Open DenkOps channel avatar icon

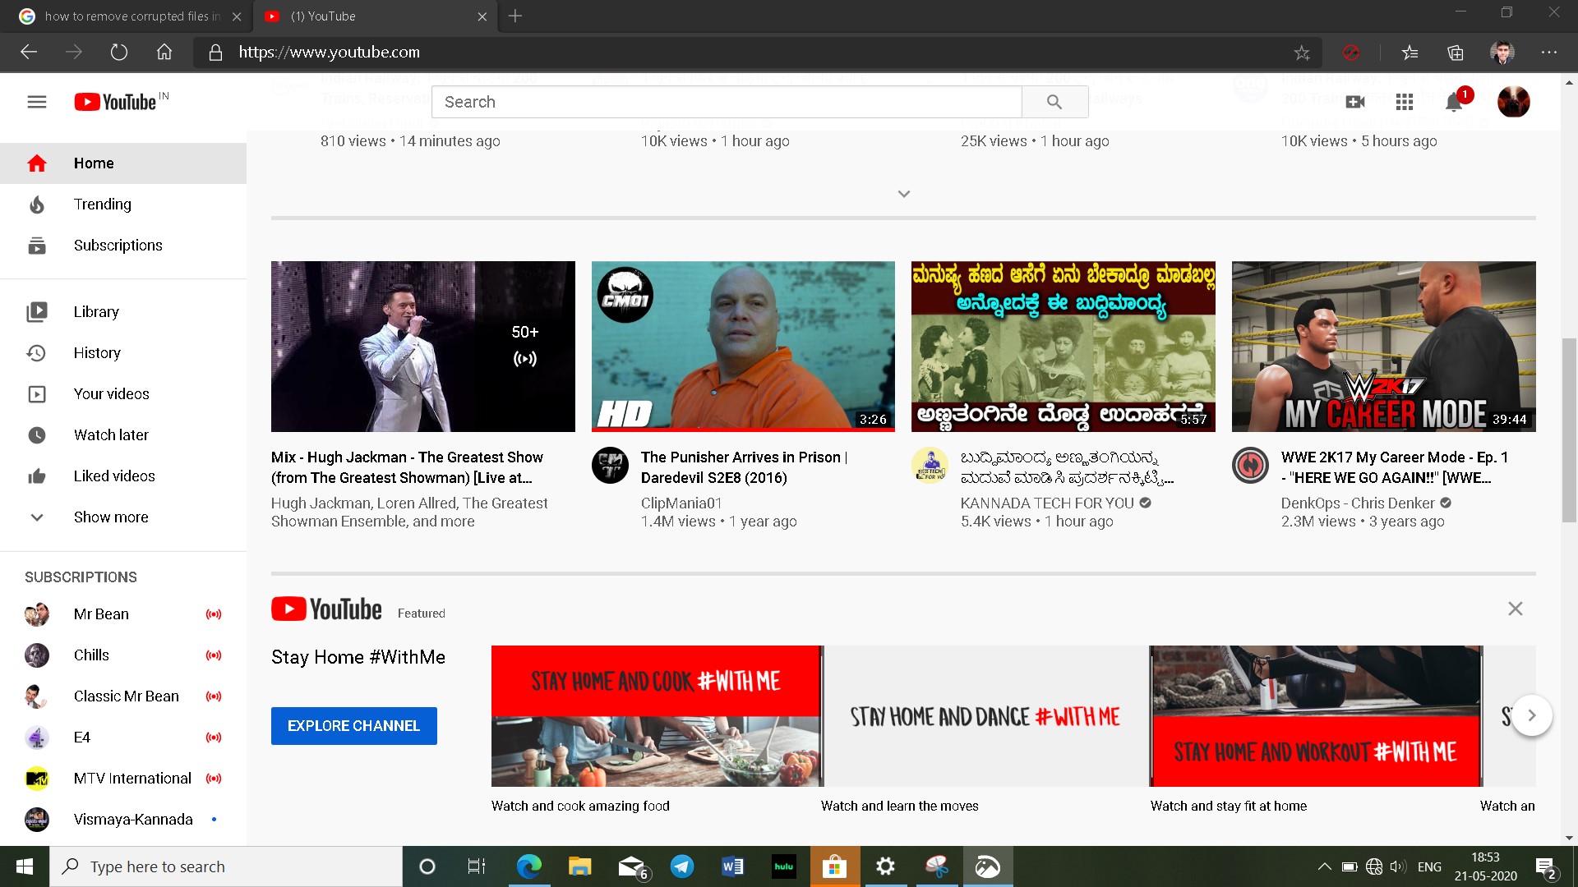tap(1250, 466)
